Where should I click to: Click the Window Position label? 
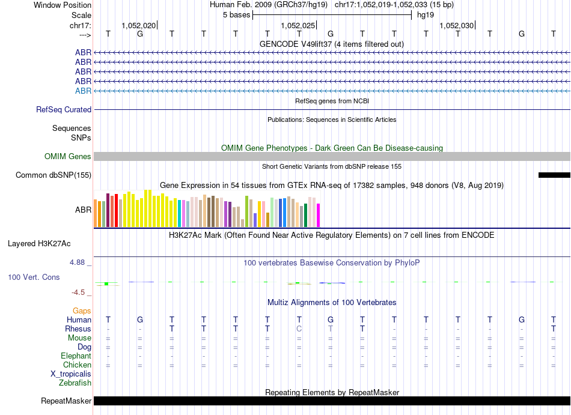click(63, 5)
